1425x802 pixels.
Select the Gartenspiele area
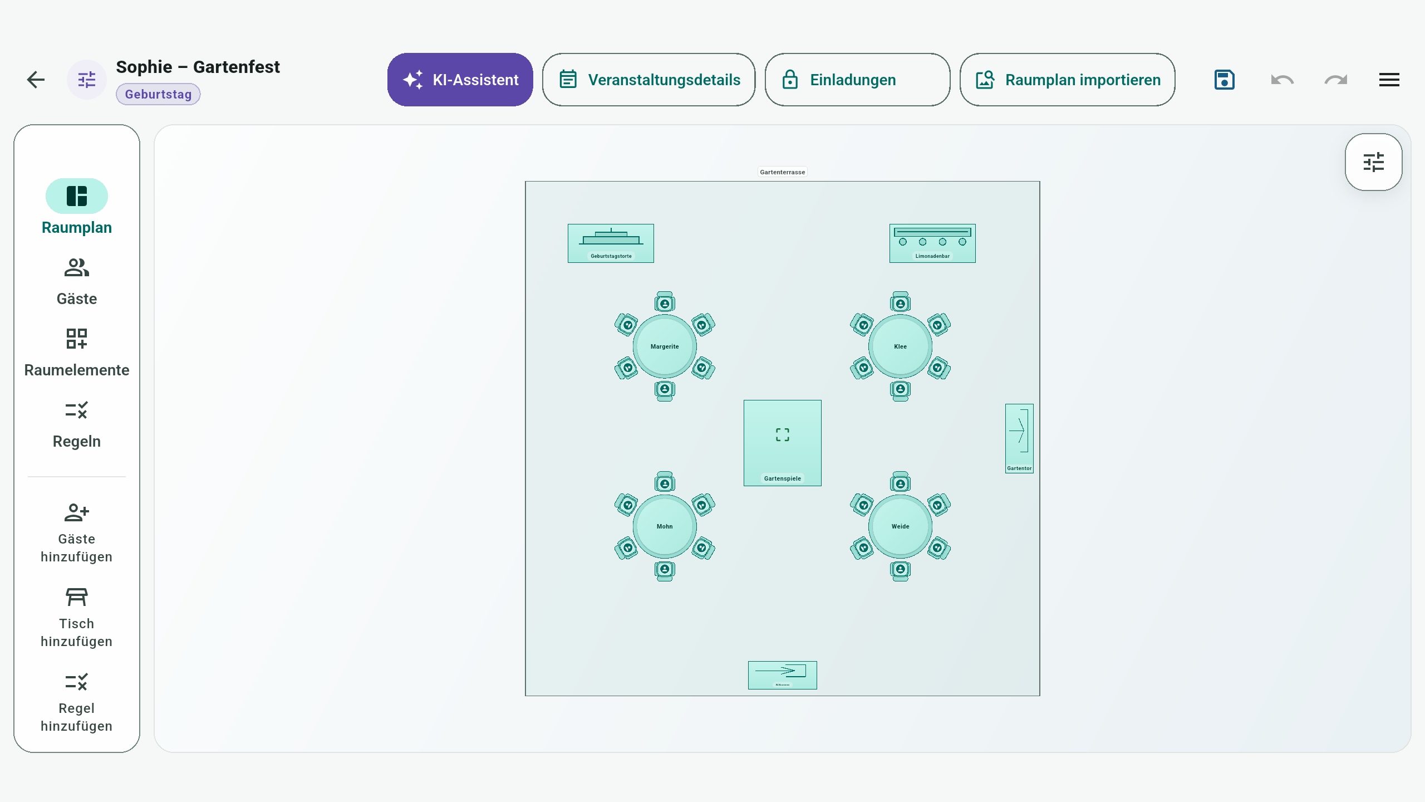pyautogui.click(x=783, y=443)
